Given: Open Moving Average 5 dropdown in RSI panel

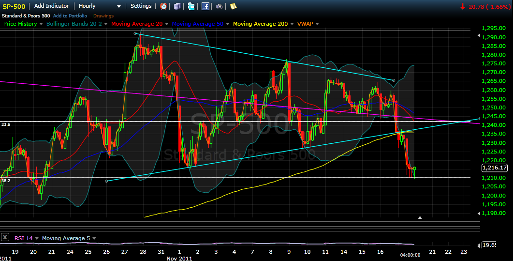Looking at the screenshot, I should tap(94, 238).
